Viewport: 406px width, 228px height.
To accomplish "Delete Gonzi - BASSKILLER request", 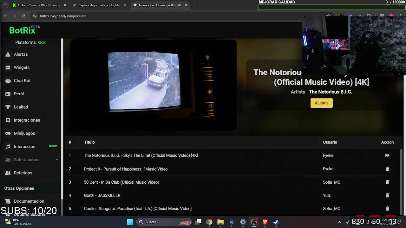I will click(x=387, y=195).
